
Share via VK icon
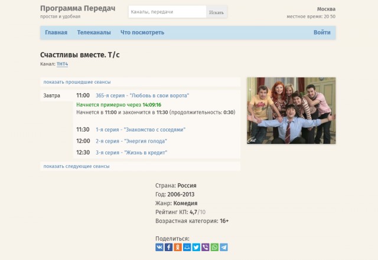[x=159, y=247]
